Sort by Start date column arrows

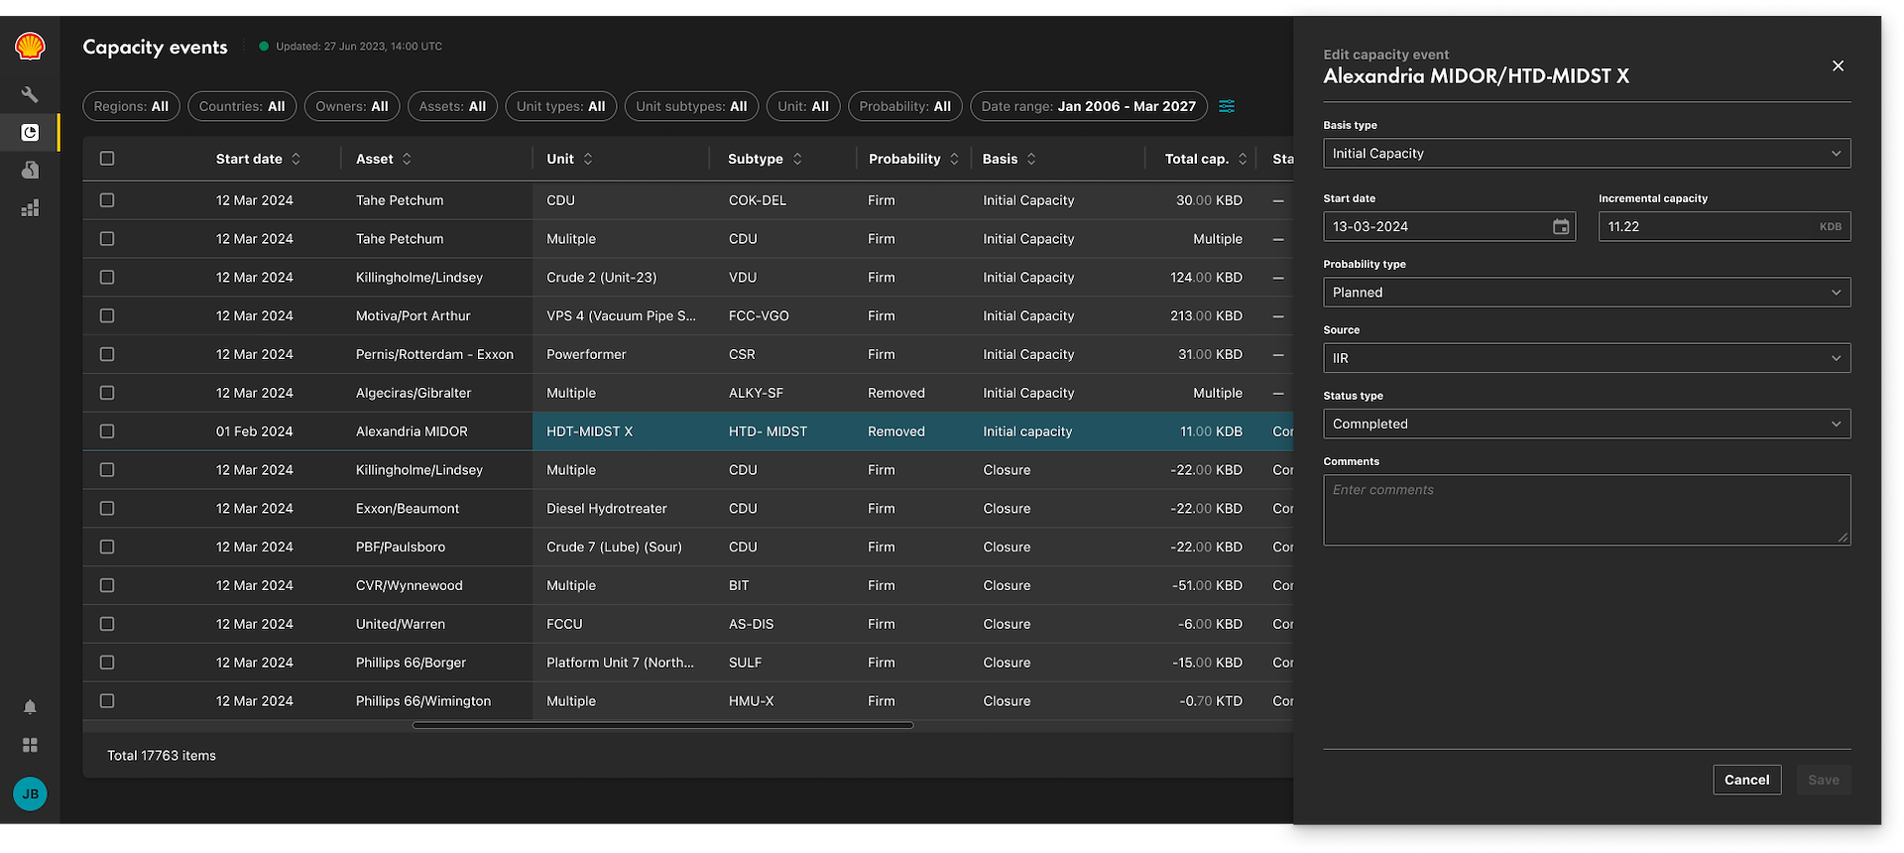coord(296,159)
